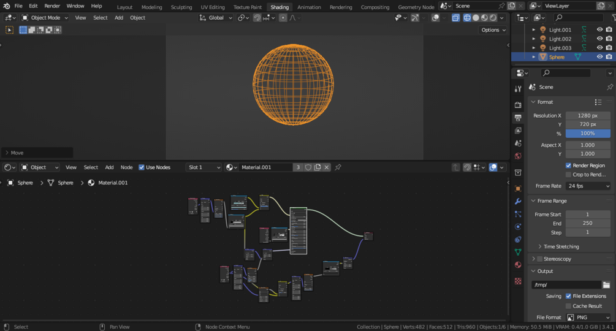Open the Slot 1 material slot dropdown
Screen dimensions: 616x331
203,167
